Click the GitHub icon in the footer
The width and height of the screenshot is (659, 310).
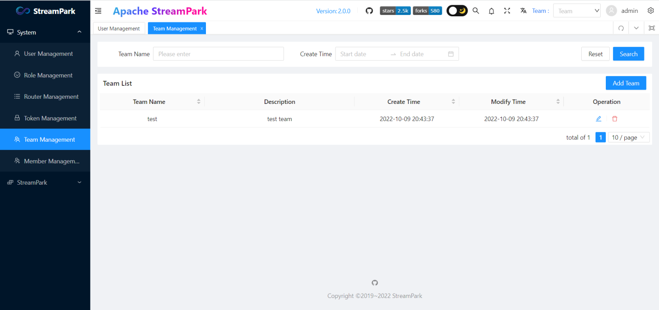pyautogui.click(x=375, y=283)
